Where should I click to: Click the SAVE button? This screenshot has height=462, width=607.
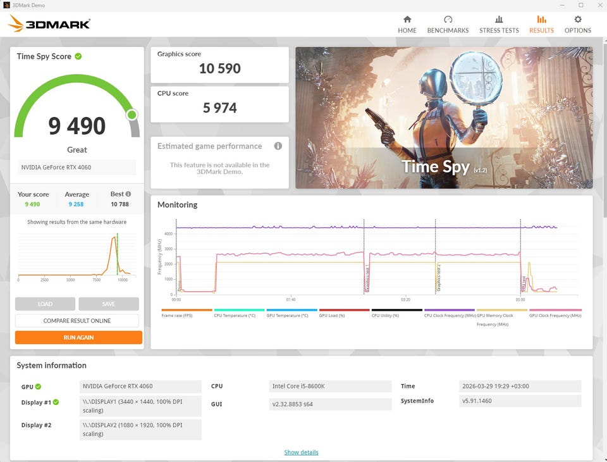coord(108,304)
